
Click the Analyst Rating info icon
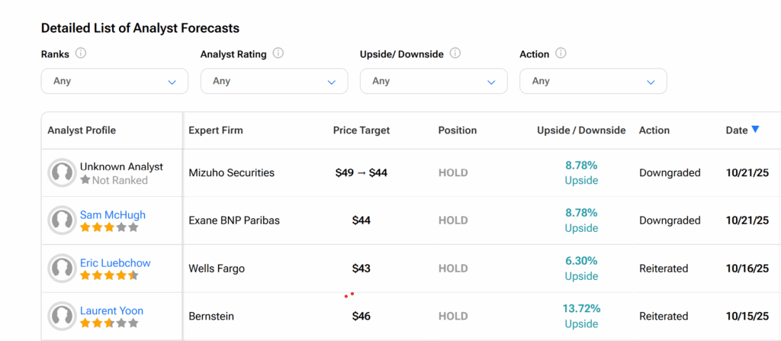click(x=278, y=53)
